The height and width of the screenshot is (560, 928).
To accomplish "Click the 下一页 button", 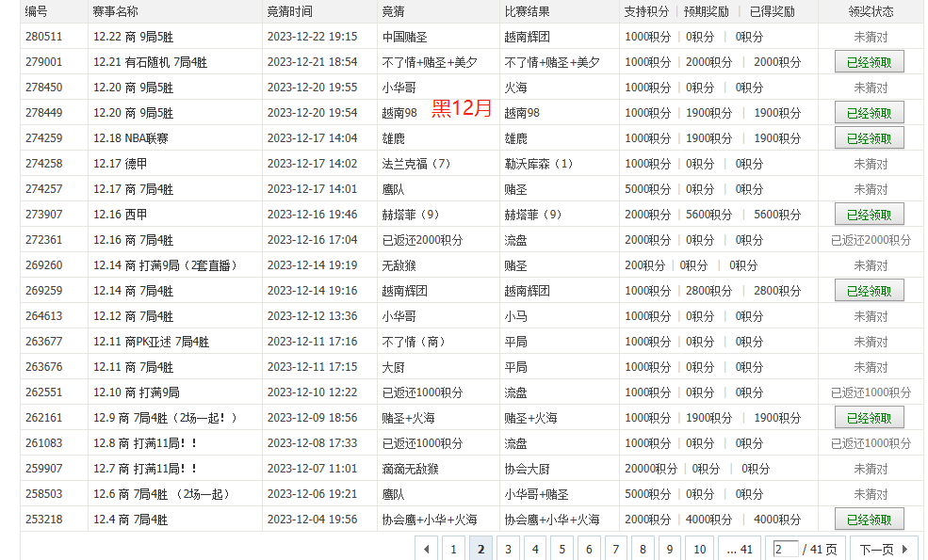I will click(876, 547).
